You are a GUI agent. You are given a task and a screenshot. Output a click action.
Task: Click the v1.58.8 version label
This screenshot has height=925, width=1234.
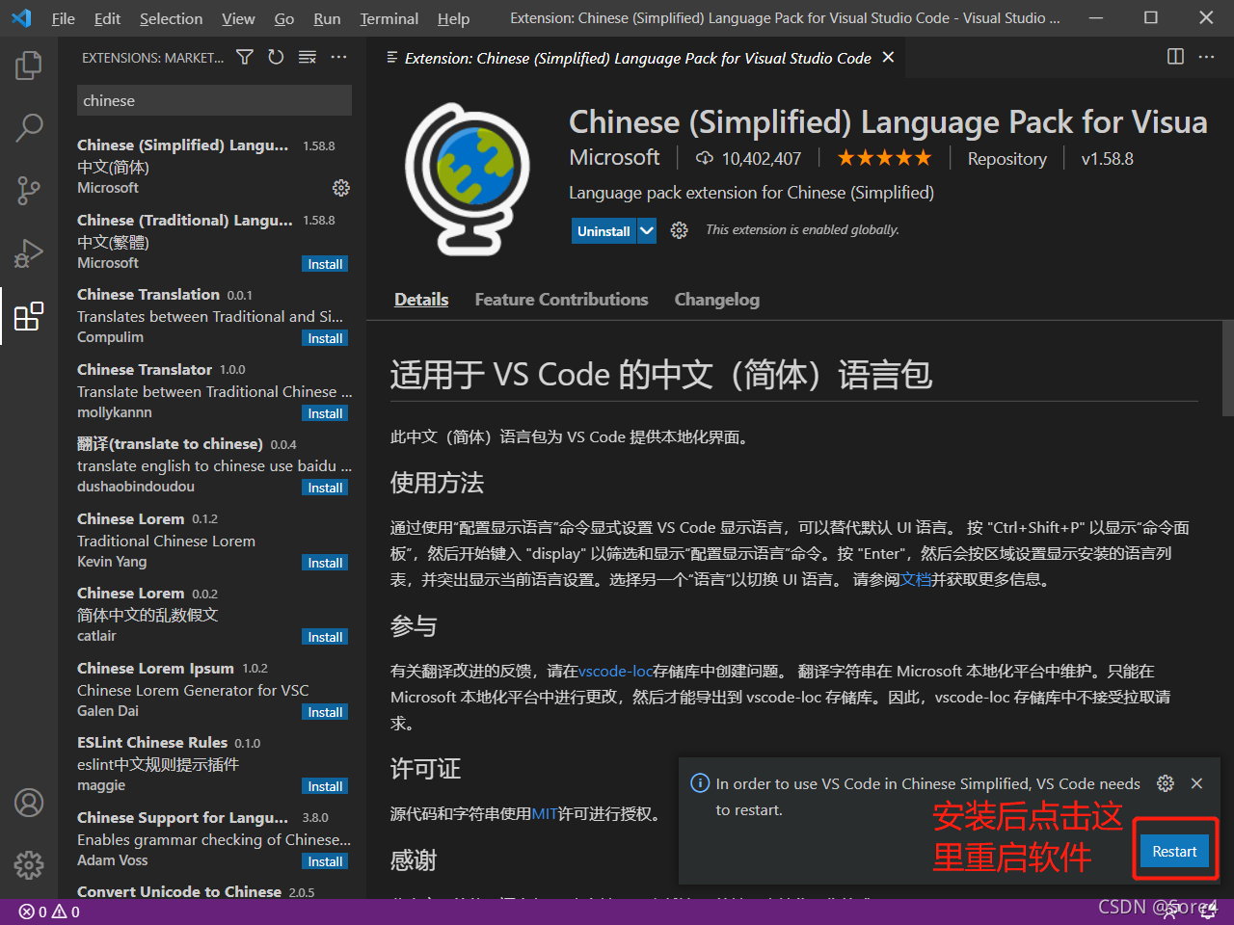[1107, 159]
